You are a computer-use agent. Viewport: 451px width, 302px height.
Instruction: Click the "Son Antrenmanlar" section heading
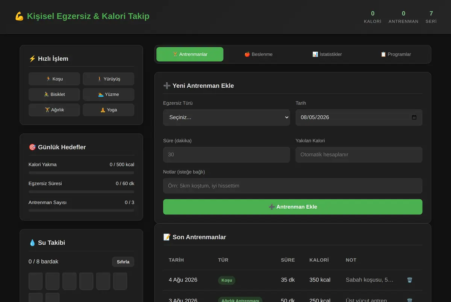click(x=195, y=237)
